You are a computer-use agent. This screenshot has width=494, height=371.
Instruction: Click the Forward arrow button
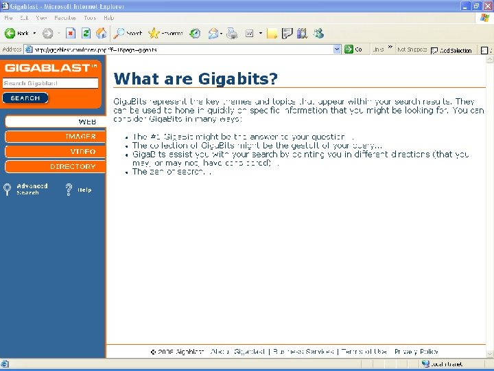coord(48,33)
